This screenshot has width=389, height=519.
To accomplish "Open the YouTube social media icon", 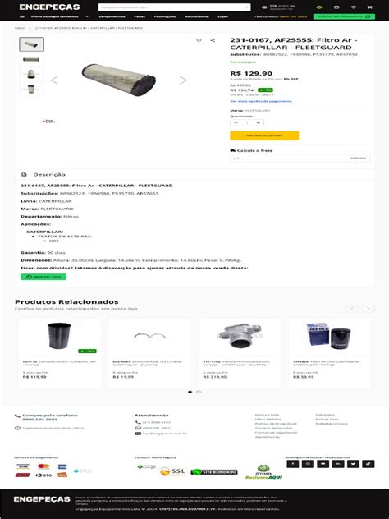I will click(323, 464).
